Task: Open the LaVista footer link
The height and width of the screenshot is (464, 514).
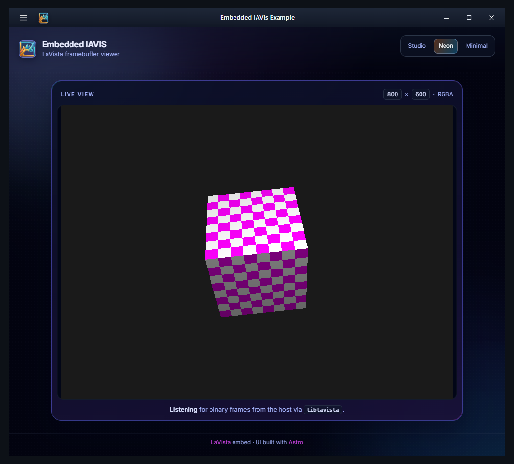Action: [x=221, y=442]
